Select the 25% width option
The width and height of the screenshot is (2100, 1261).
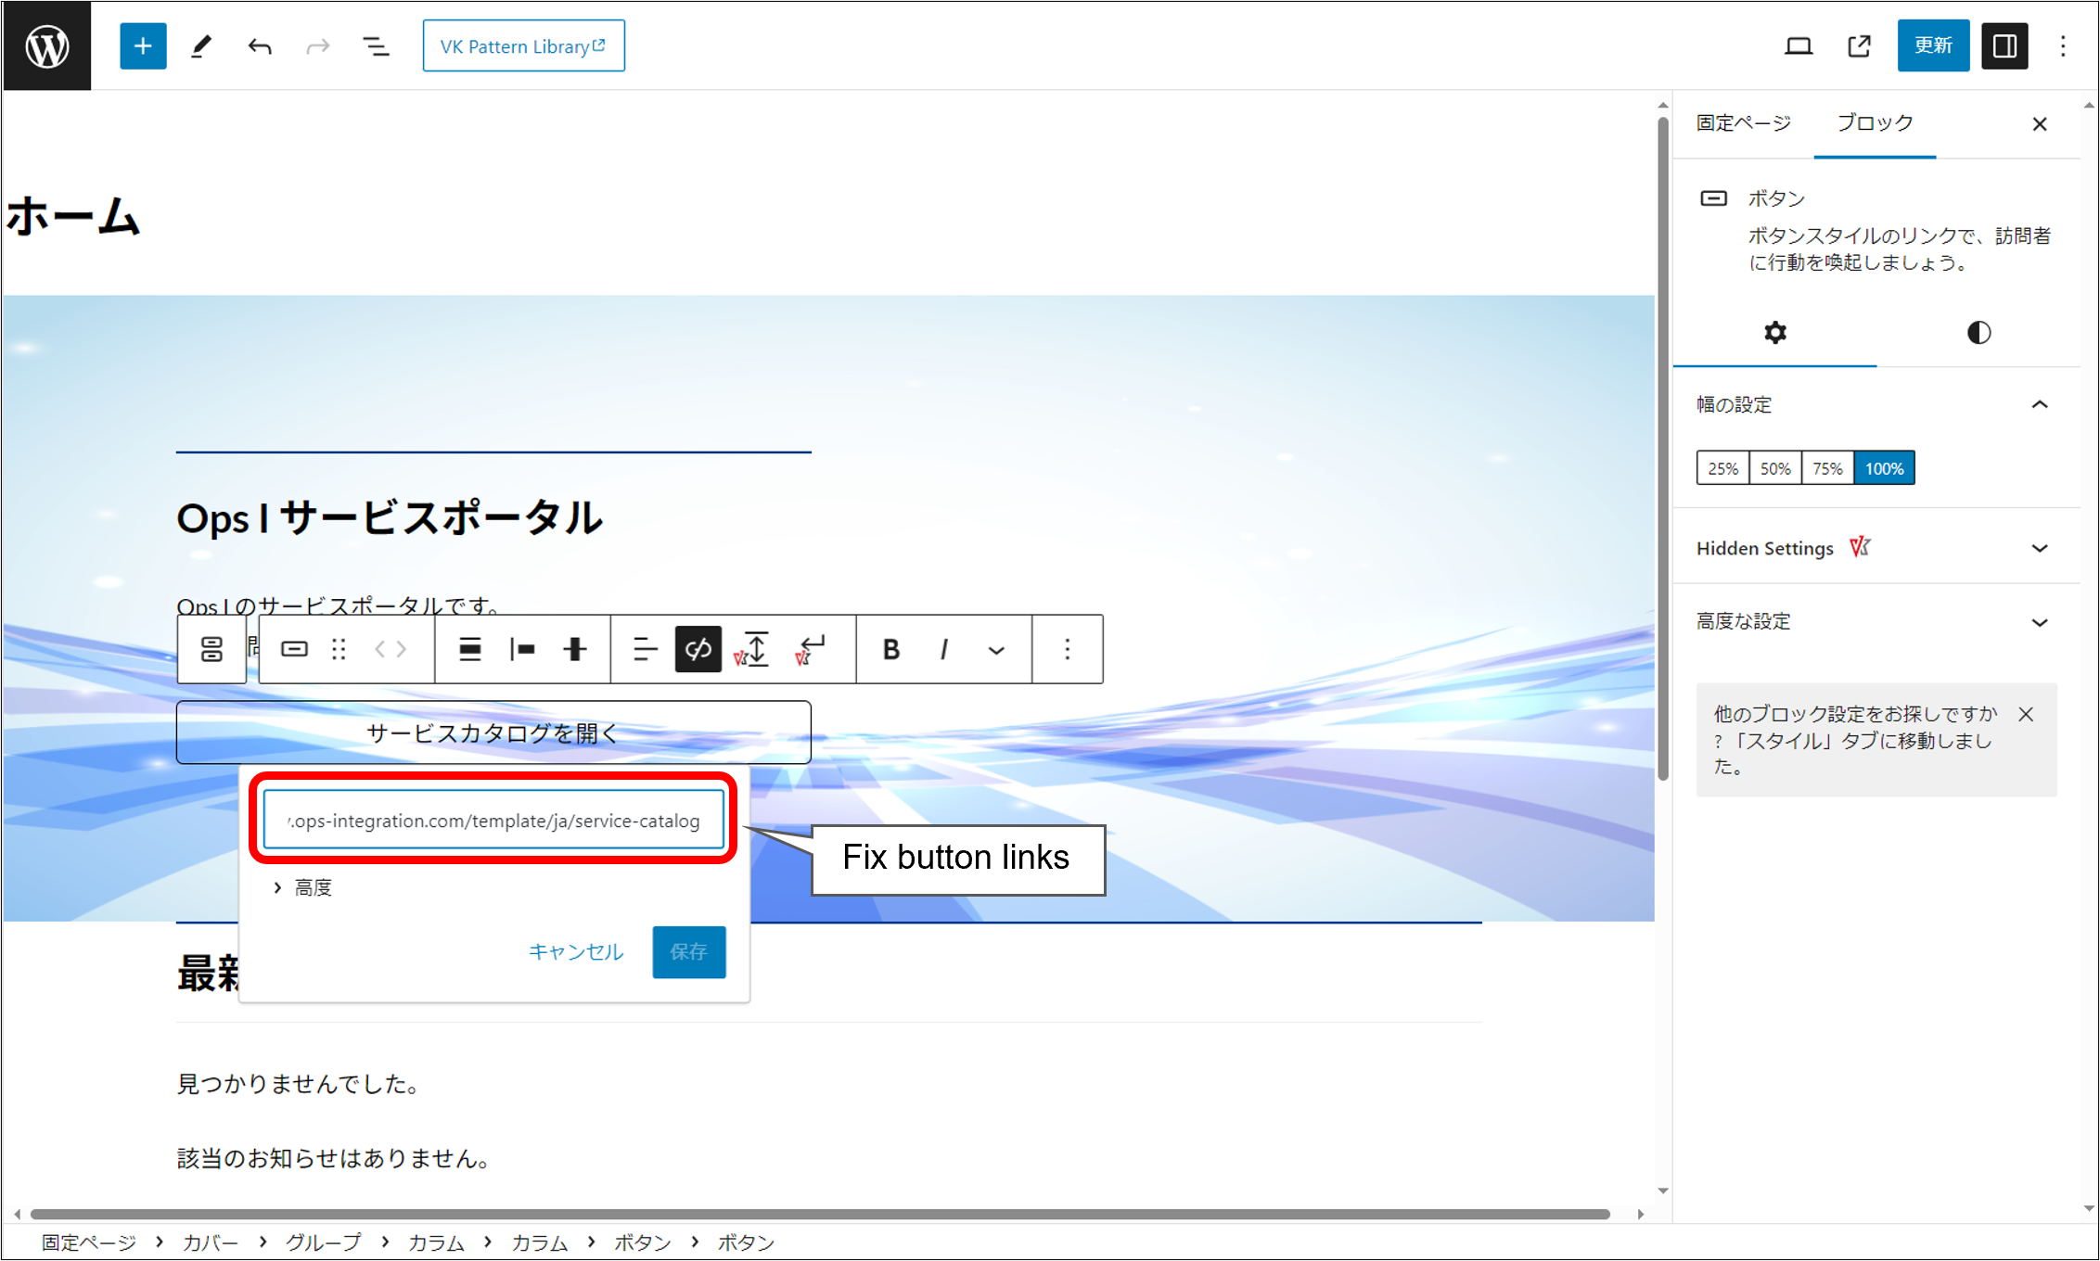[1722, 468]
